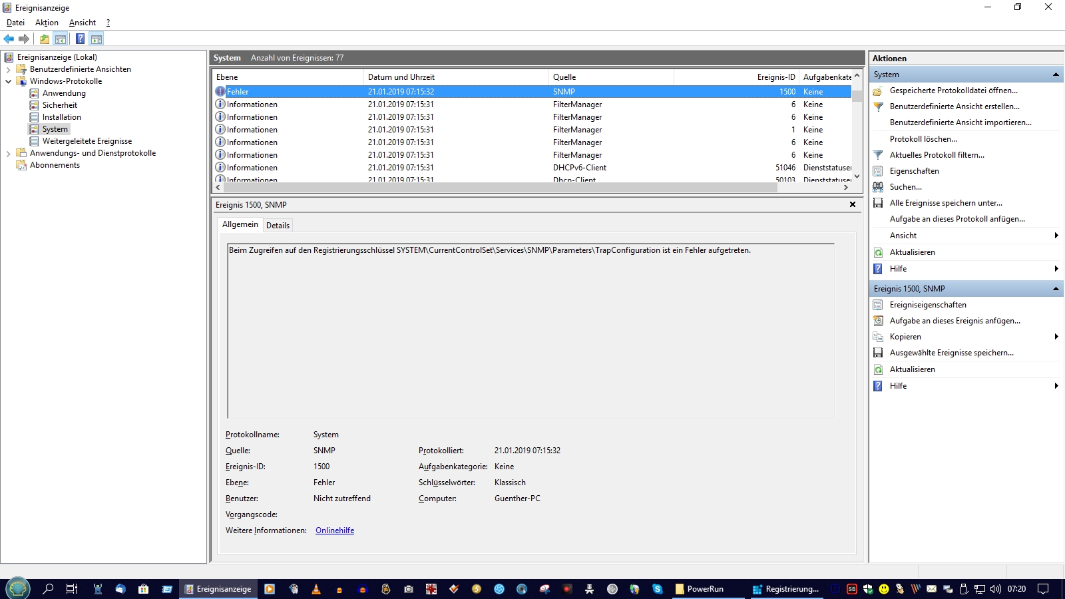Click Aktualisieren under Ereignis 1500, SNMP section
This screenshot has height=599, width=1065.
pyautogui.click(x=912, y=369)
